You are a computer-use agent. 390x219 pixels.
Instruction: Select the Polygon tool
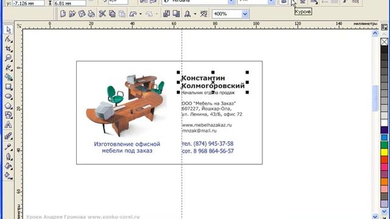pyautogui.click(x=8, y=105)
